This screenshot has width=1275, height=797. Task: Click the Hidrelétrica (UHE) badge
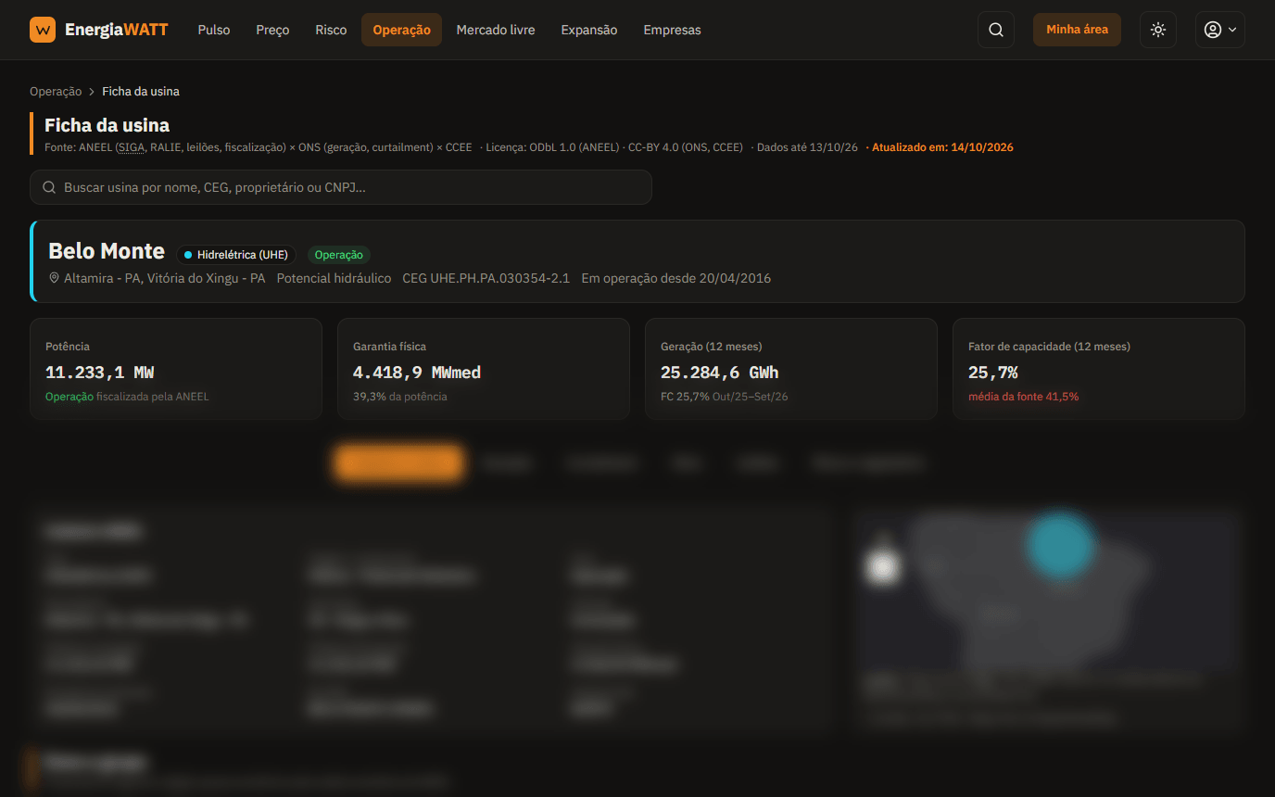pyautogui.click(x=236, y=255)
